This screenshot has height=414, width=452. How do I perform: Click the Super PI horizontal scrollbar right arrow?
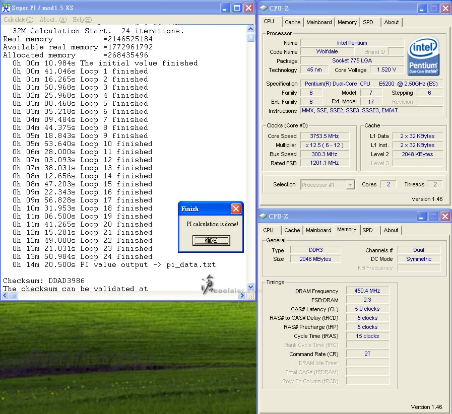coord(242,296)
